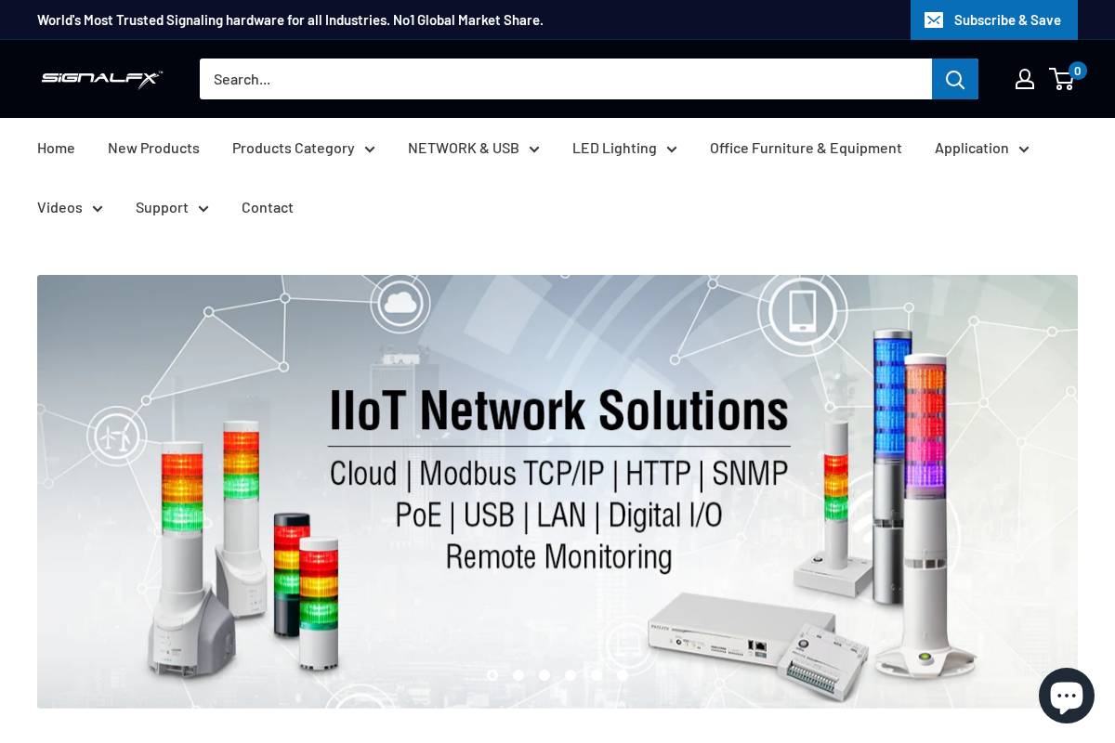Select the first carousel slide indicator dot

(x=492, y=675)
